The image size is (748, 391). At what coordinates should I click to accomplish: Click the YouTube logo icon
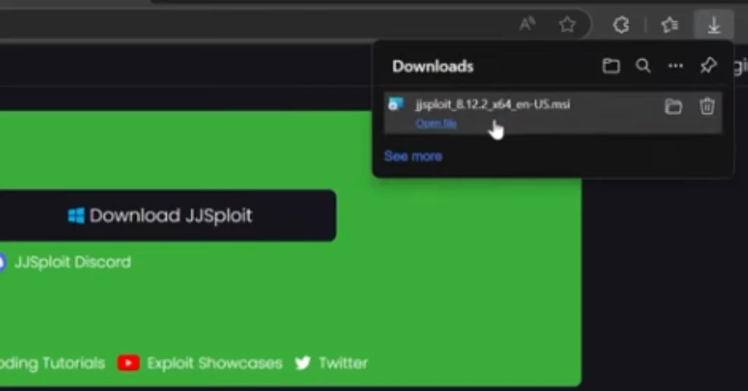(129, 363)
